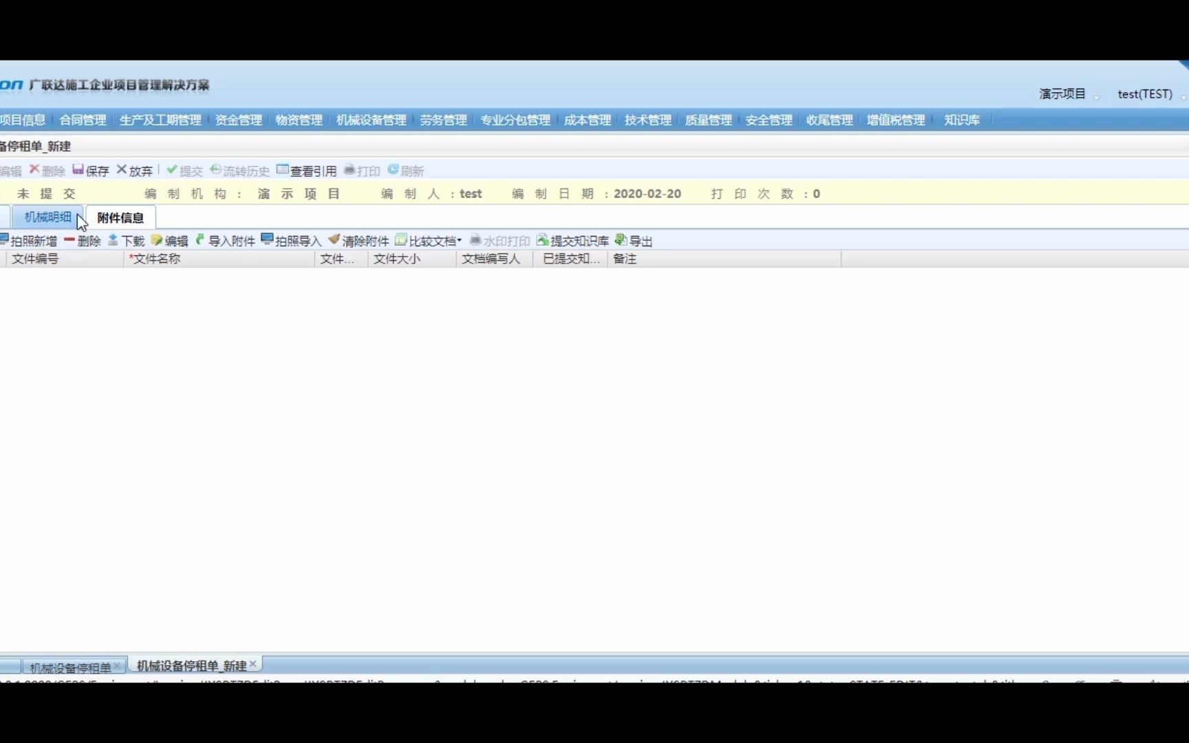The width and height of the screenshot is (1189, 743).
Task: Save the form with 保存 button
Action: coord(91,170)
